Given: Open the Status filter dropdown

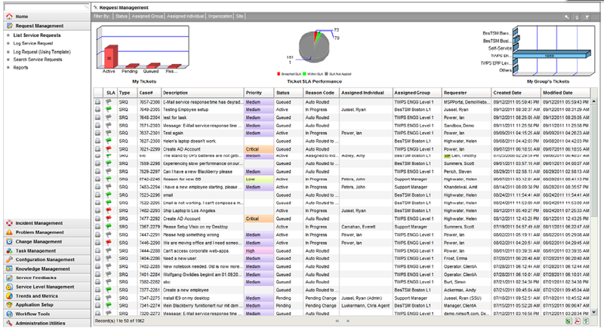Looking at the screenshot, I should click(122, 16).
